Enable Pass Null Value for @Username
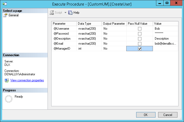The image size is (184, 122). point(140,29)
